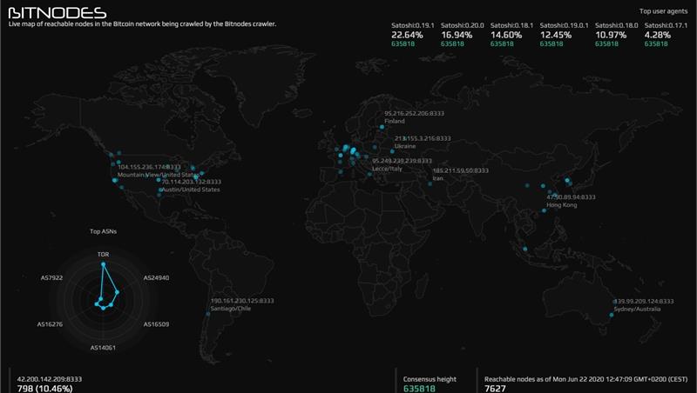Image resolution: width=697 pixels, height=393 pixels.
Task: Click the Satoshi:0.17.1 user agent entry
Action: click(666, 35)
